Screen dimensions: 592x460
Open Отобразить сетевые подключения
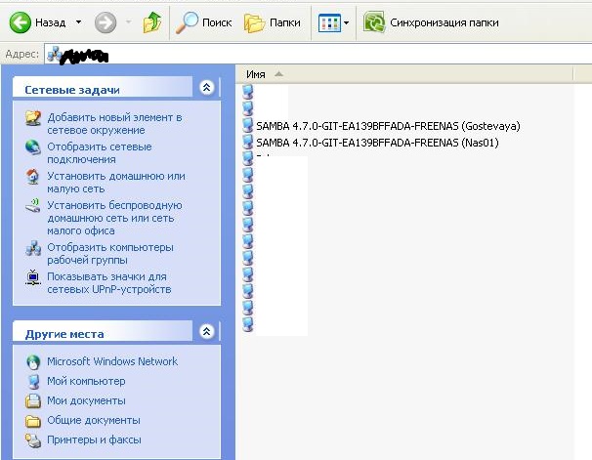click(x=100, y=152)
